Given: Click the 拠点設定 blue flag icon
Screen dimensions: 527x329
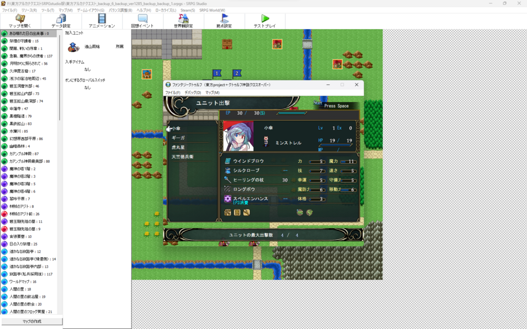Looking at the screenshot, I should click(x=224, y=21).
